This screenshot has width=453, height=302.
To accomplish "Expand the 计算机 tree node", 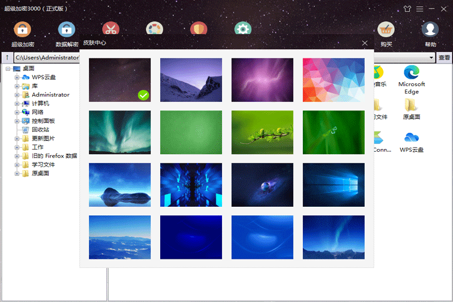I will 17,104.
